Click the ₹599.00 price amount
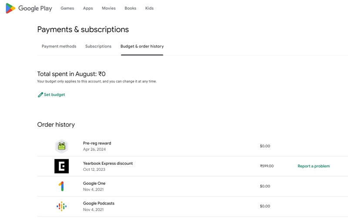Screen dimensions: 348x218 point(267,166)
